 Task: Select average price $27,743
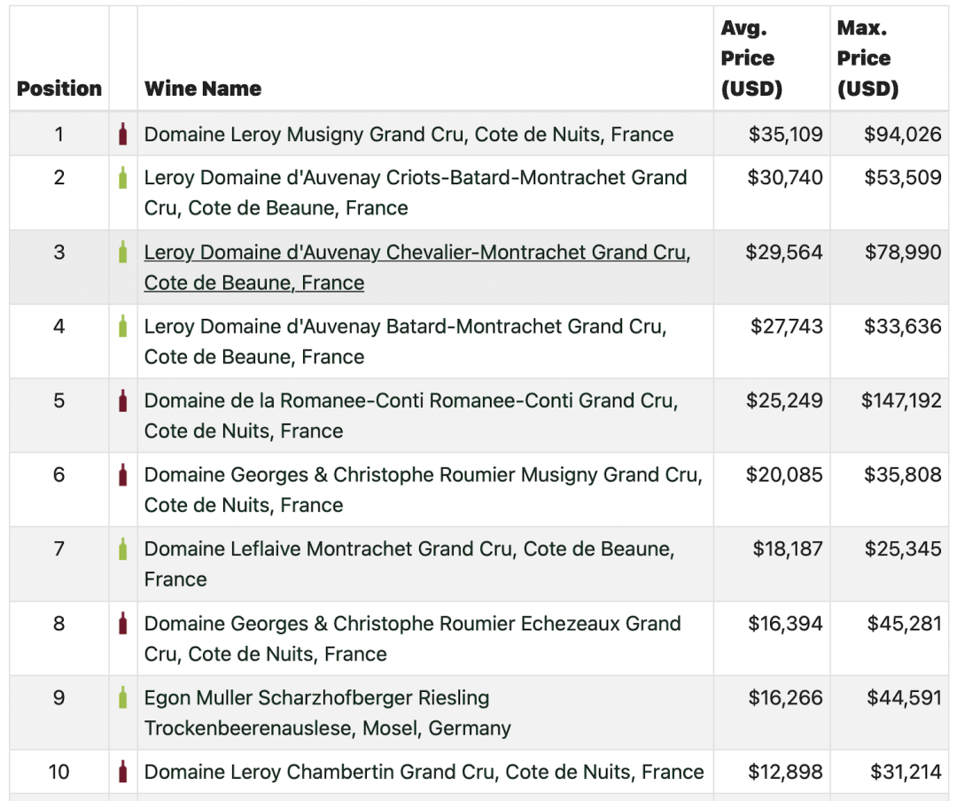tap(787, 326)
